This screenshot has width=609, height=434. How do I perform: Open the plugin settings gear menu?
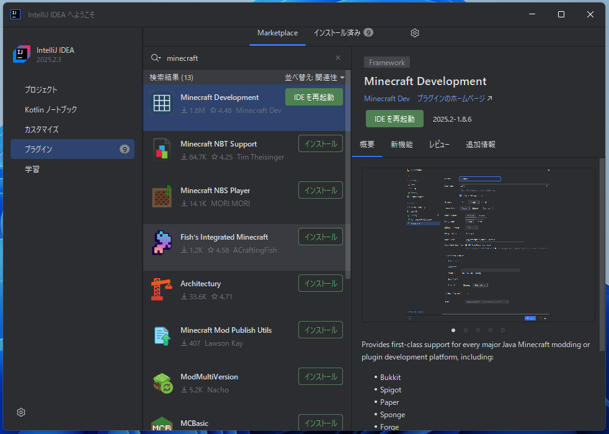[414, 33]
